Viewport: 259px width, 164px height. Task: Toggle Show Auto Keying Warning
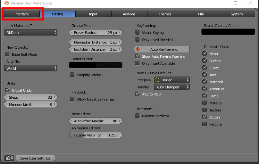tap(137, 56)
